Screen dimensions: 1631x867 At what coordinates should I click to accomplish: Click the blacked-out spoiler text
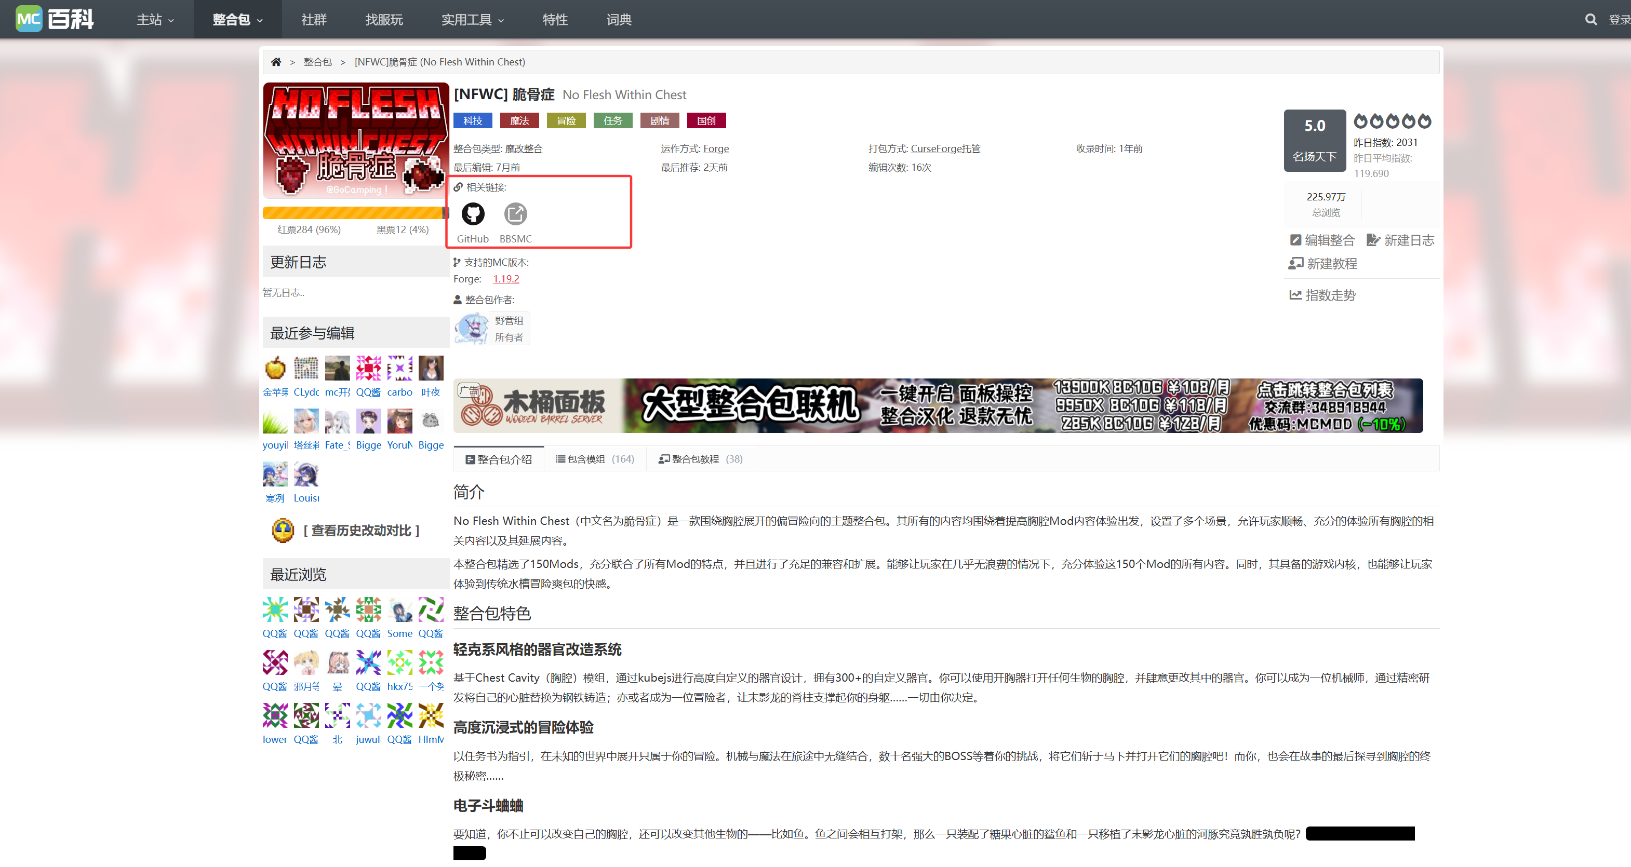click(x=1360, y=834)
